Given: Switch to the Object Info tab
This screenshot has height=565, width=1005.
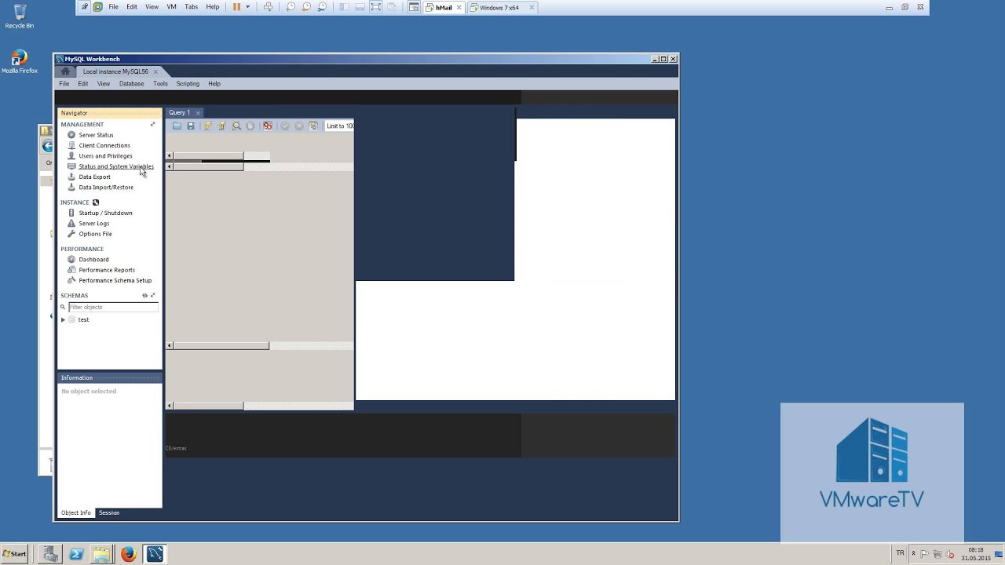Looking at the screenshot, I should pos(76,512).
